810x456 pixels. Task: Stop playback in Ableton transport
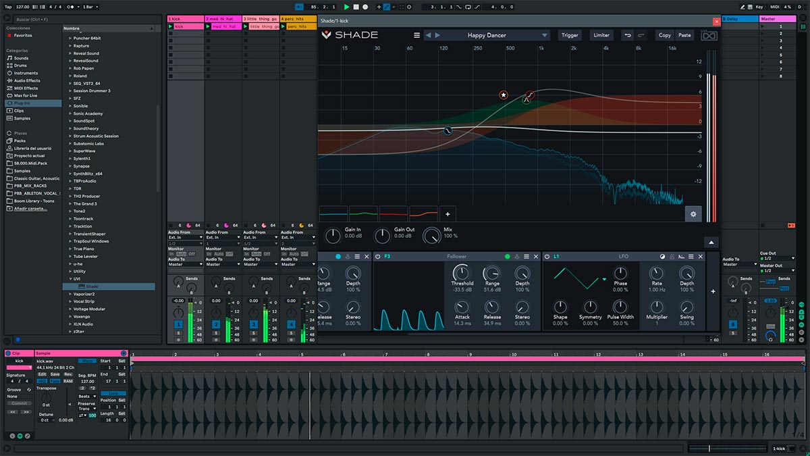[x=356, y=6]
